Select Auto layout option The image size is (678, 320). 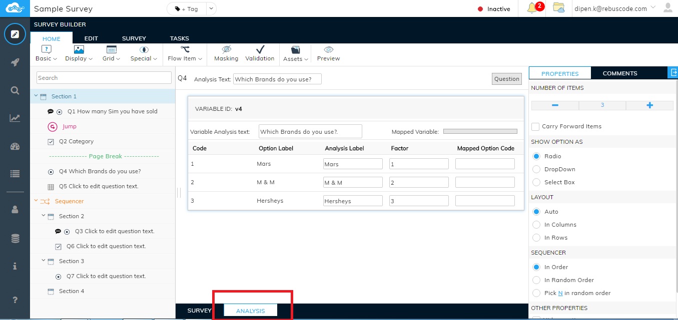tap(536, 212)
